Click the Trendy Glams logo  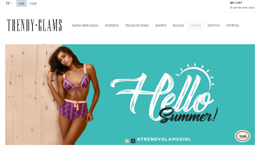click(x=34, y=25)
